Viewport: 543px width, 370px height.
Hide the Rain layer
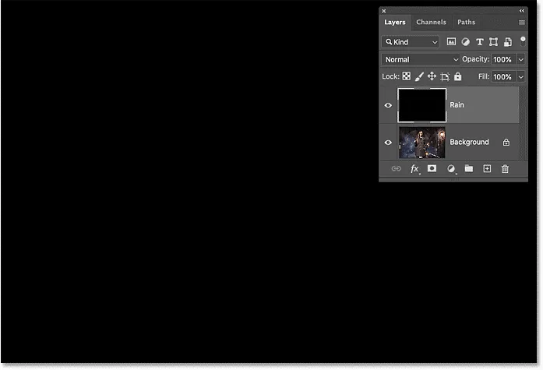(388, 105)
